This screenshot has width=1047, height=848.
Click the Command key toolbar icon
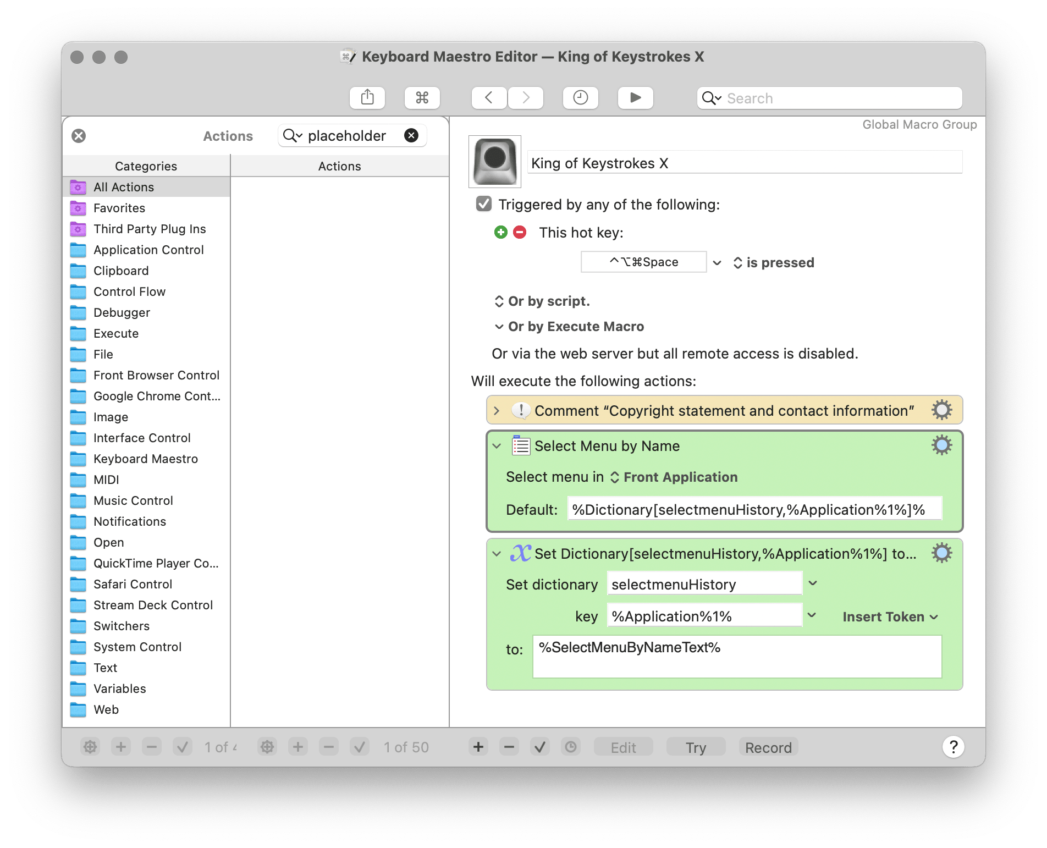[x=422, y=98]
